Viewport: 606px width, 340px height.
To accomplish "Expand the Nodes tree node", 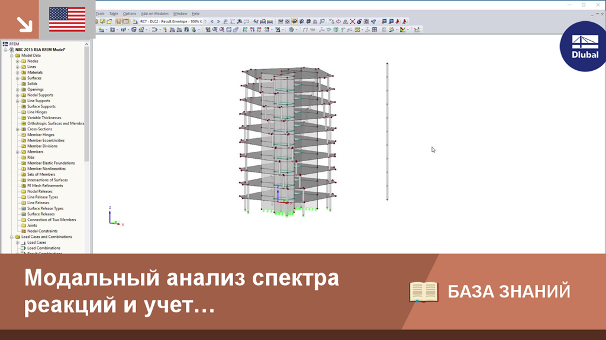I will 17,61.
